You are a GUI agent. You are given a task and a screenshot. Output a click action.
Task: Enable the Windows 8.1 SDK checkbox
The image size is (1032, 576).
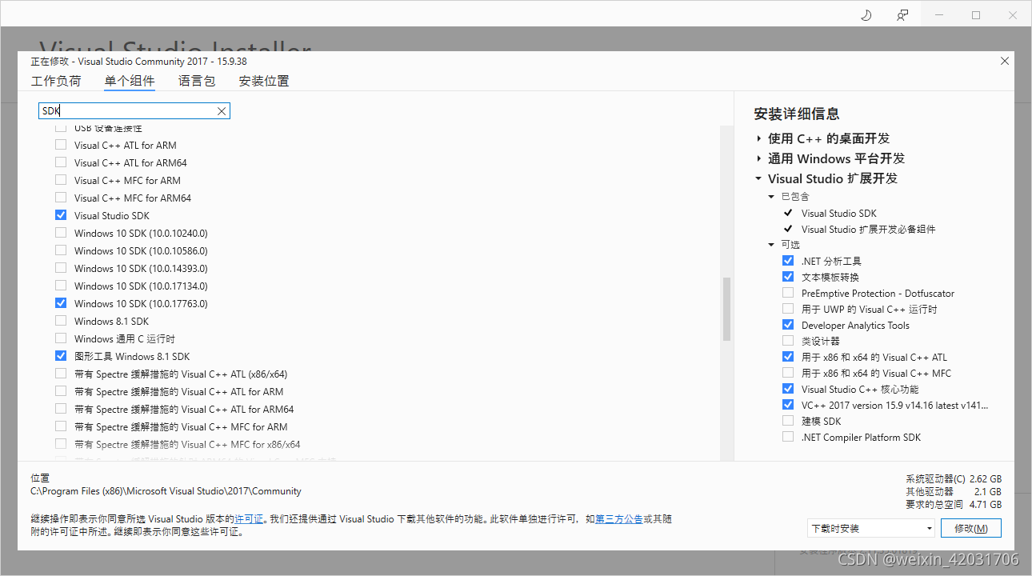[60, 321]
